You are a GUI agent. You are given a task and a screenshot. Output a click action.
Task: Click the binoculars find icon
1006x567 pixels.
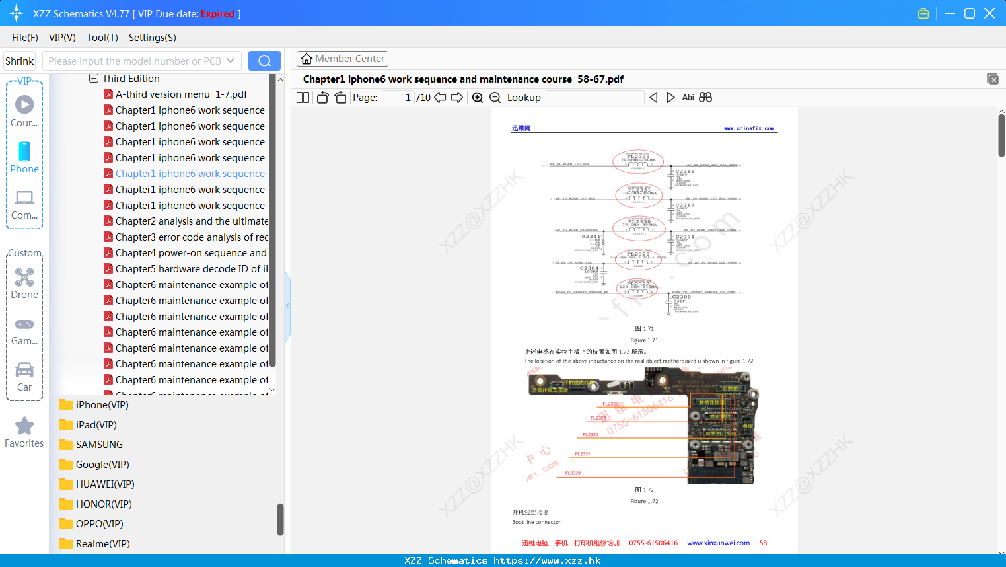[705, 97]
